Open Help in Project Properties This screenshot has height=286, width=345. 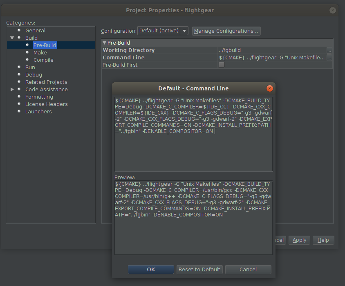click(x=323, y=240)
